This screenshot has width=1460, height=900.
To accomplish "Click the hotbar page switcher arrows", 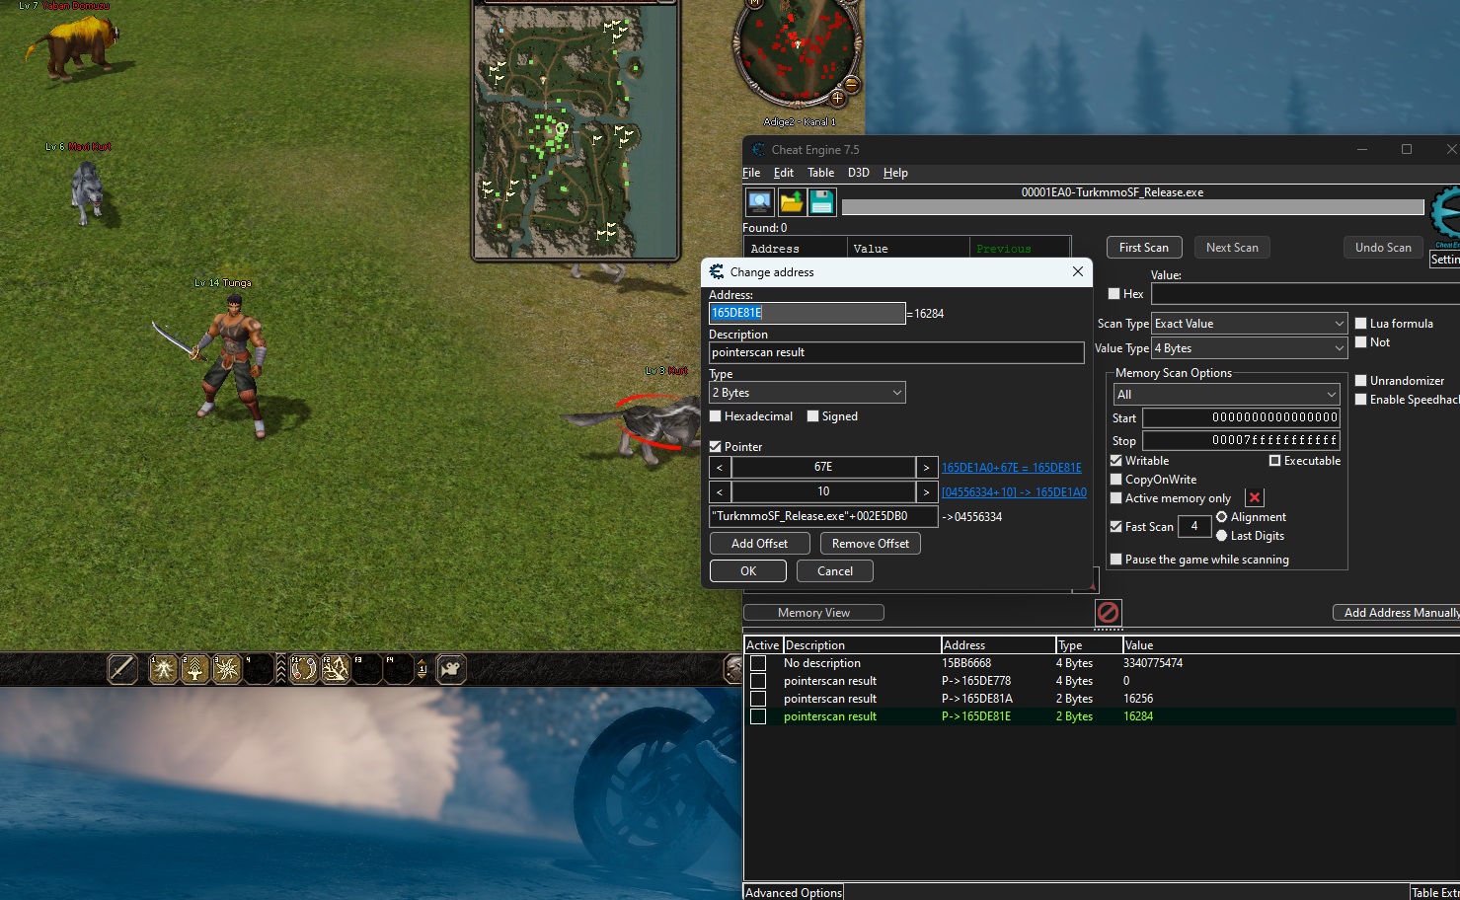I will [423, 669].
